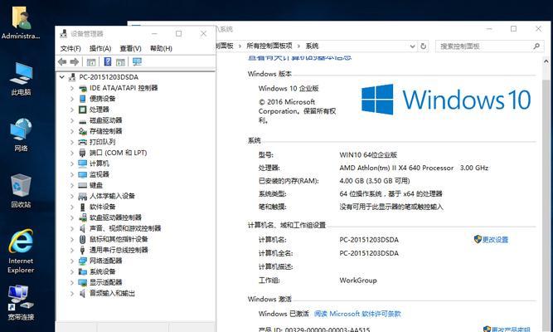Click the blue Help icon in Device Manager toolbar
553x332 pixels.
click(108, 61)
